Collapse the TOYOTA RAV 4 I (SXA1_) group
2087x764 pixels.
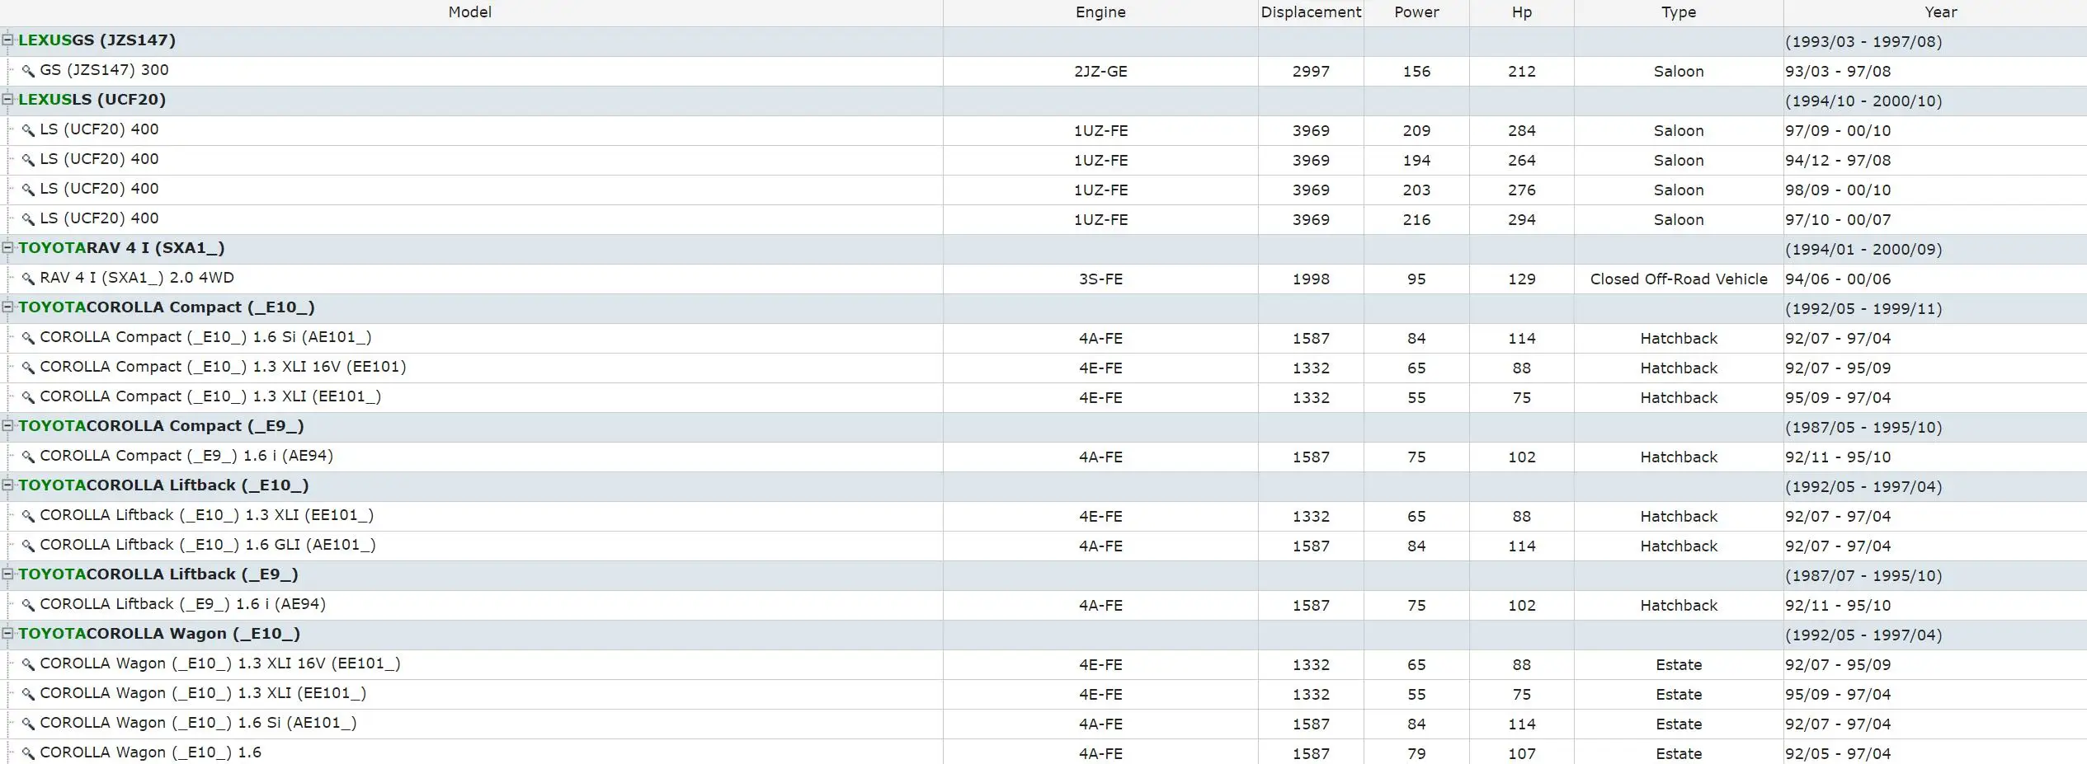8,247
